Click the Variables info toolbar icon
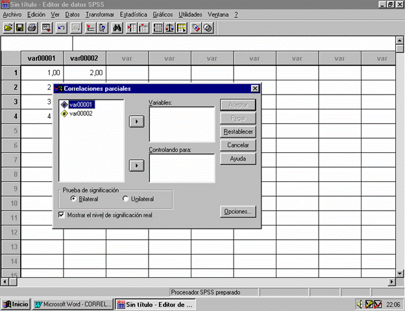Screen dimensions: 405x311 [x=103, y=28]
